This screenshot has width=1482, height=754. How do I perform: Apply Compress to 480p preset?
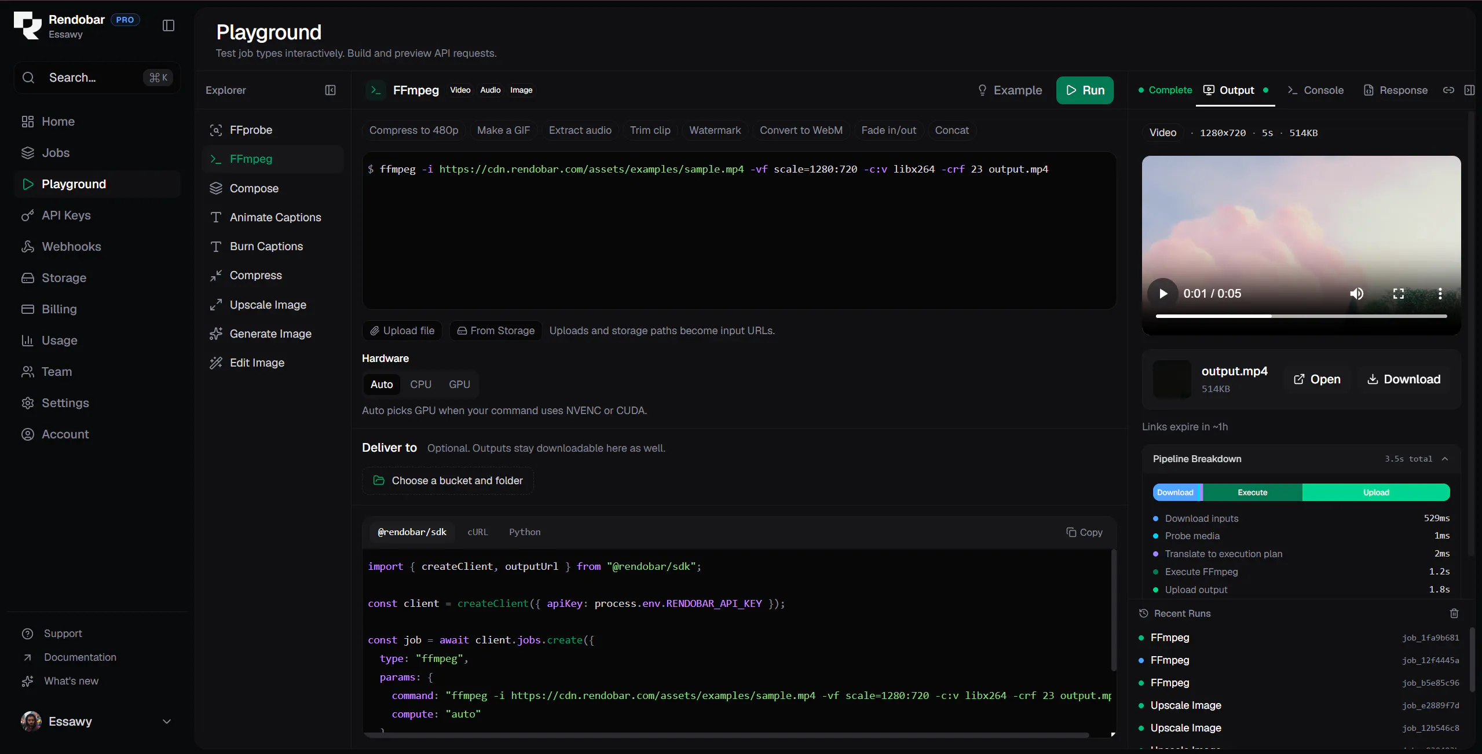tap(414, 130)
